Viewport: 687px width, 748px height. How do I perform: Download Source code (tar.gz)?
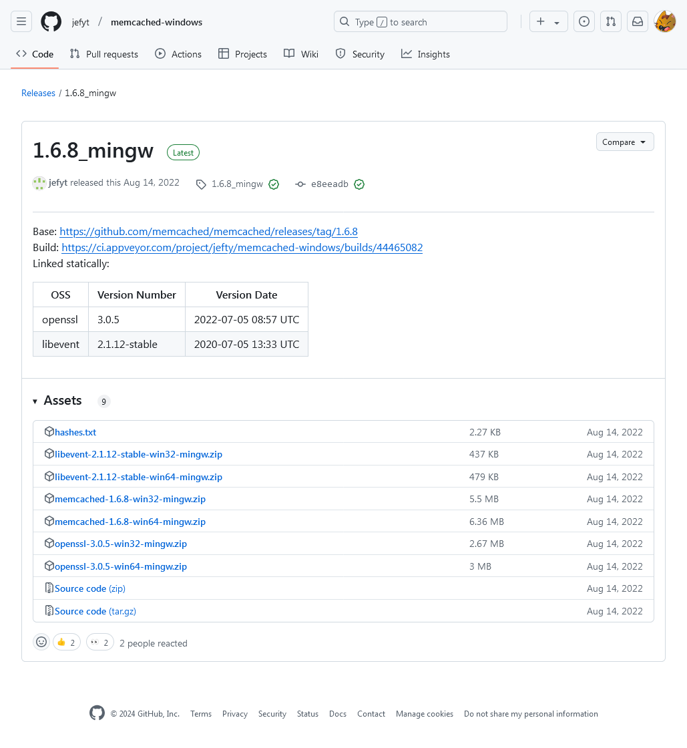[95, 611]
